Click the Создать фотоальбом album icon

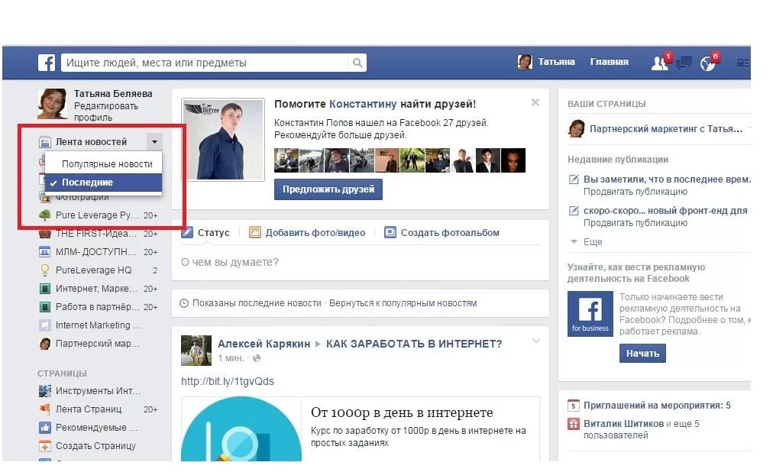pyautogui.click(x=390, y=232)
